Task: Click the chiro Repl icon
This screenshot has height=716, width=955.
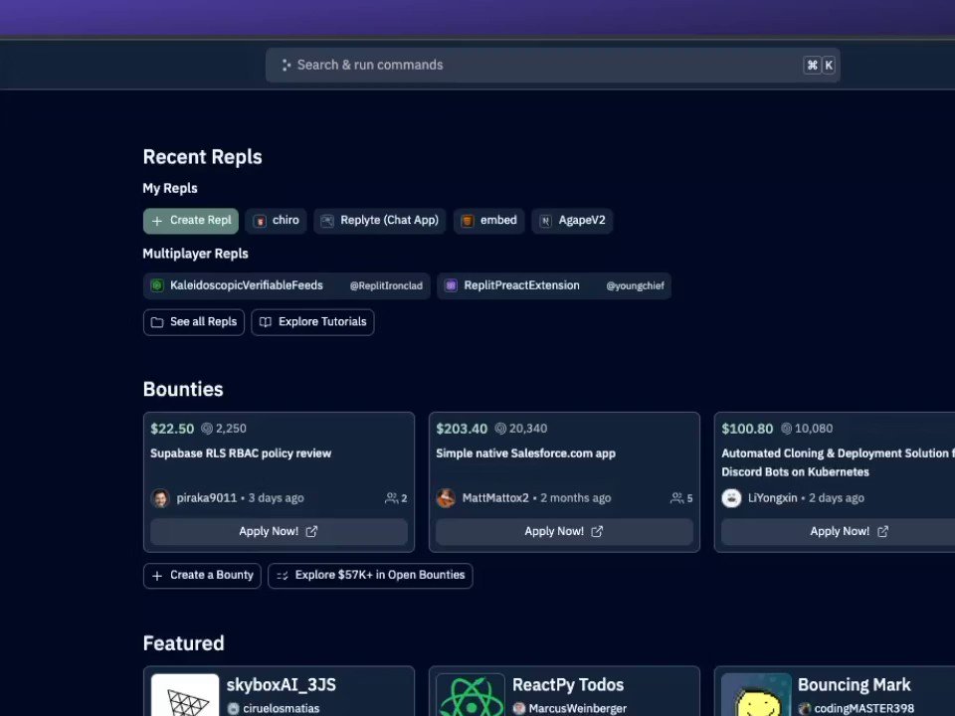Action: 260,221
